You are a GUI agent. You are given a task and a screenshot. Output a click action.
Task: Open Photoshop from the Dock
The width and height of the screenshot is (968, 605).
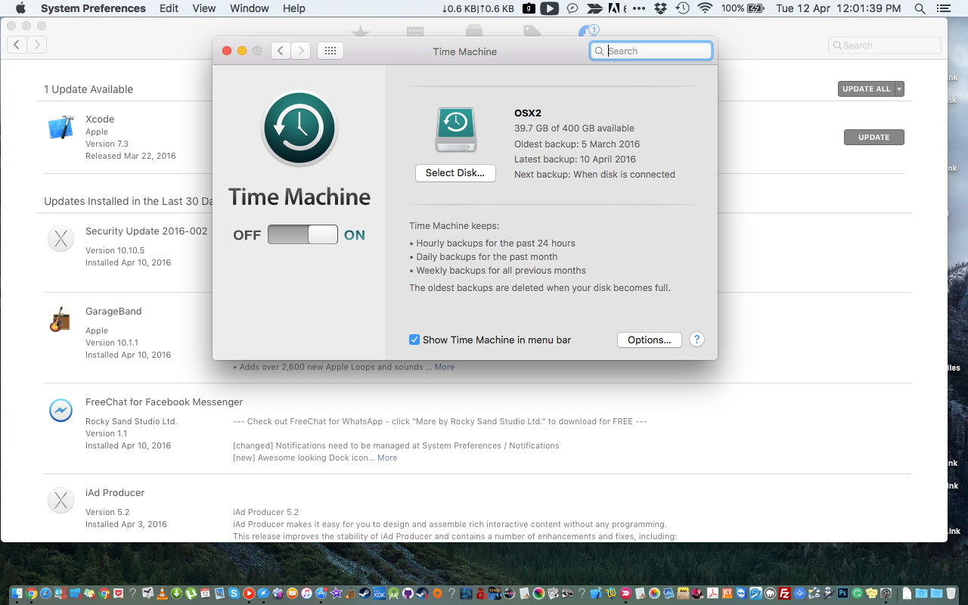[842, 594]
